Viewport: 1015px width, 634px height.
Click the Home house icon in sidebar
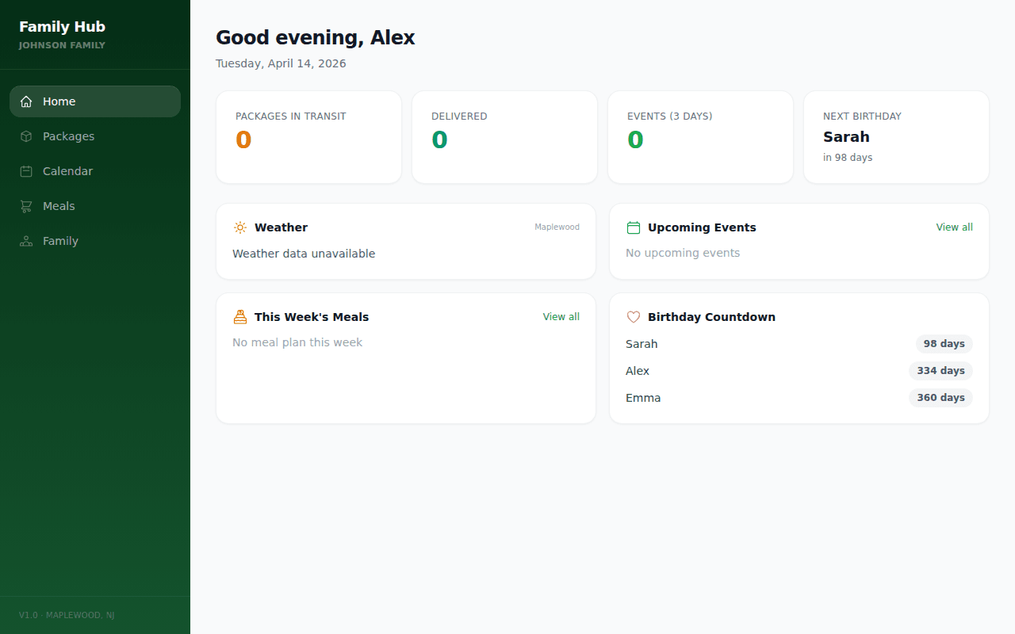[26, 101]
